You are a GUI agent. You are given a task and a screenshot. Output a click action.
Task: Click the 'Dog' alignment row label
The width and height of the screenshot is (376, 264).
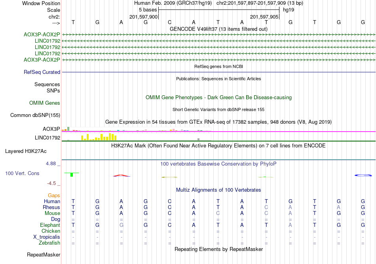56,219
